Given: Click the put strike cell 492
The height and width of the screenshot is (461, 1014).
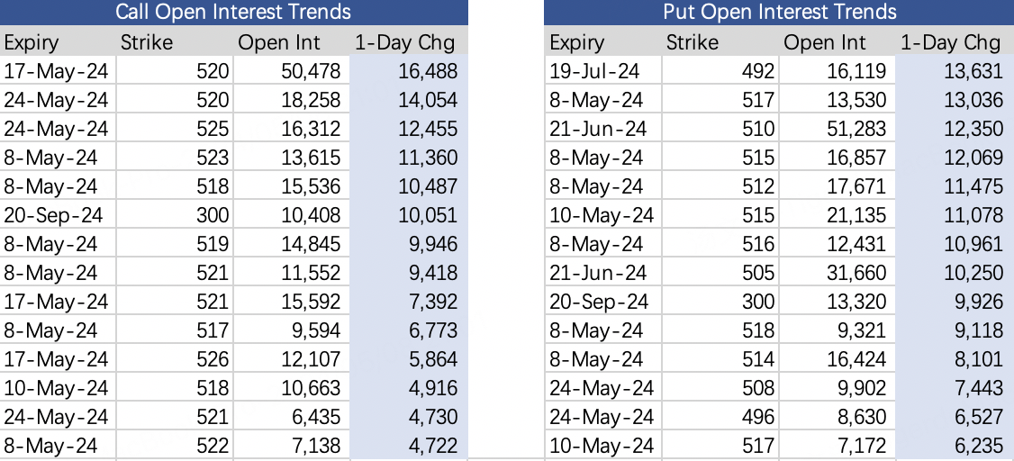Looking at the screenshot, I should [720, 70].
